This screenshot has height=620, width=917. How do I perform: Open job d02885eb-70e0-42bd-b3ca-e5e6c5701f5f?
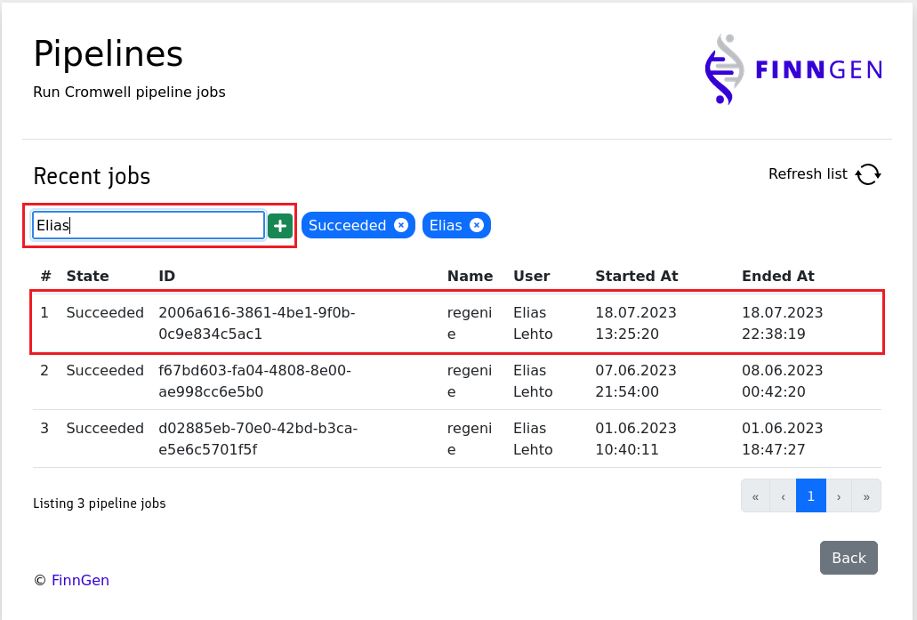coord(257,439)
